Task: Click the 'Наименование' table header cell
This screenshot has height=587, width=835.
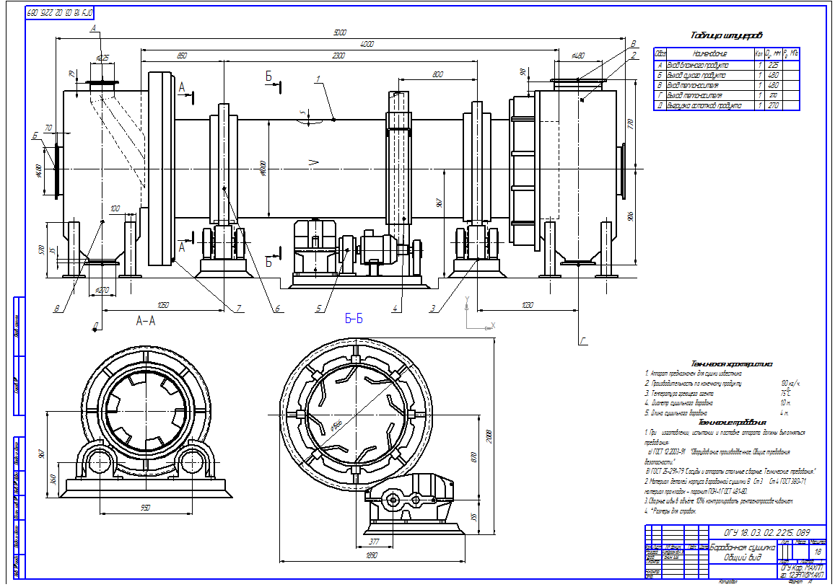Action: pyautogui.click(x=710, y=53)
